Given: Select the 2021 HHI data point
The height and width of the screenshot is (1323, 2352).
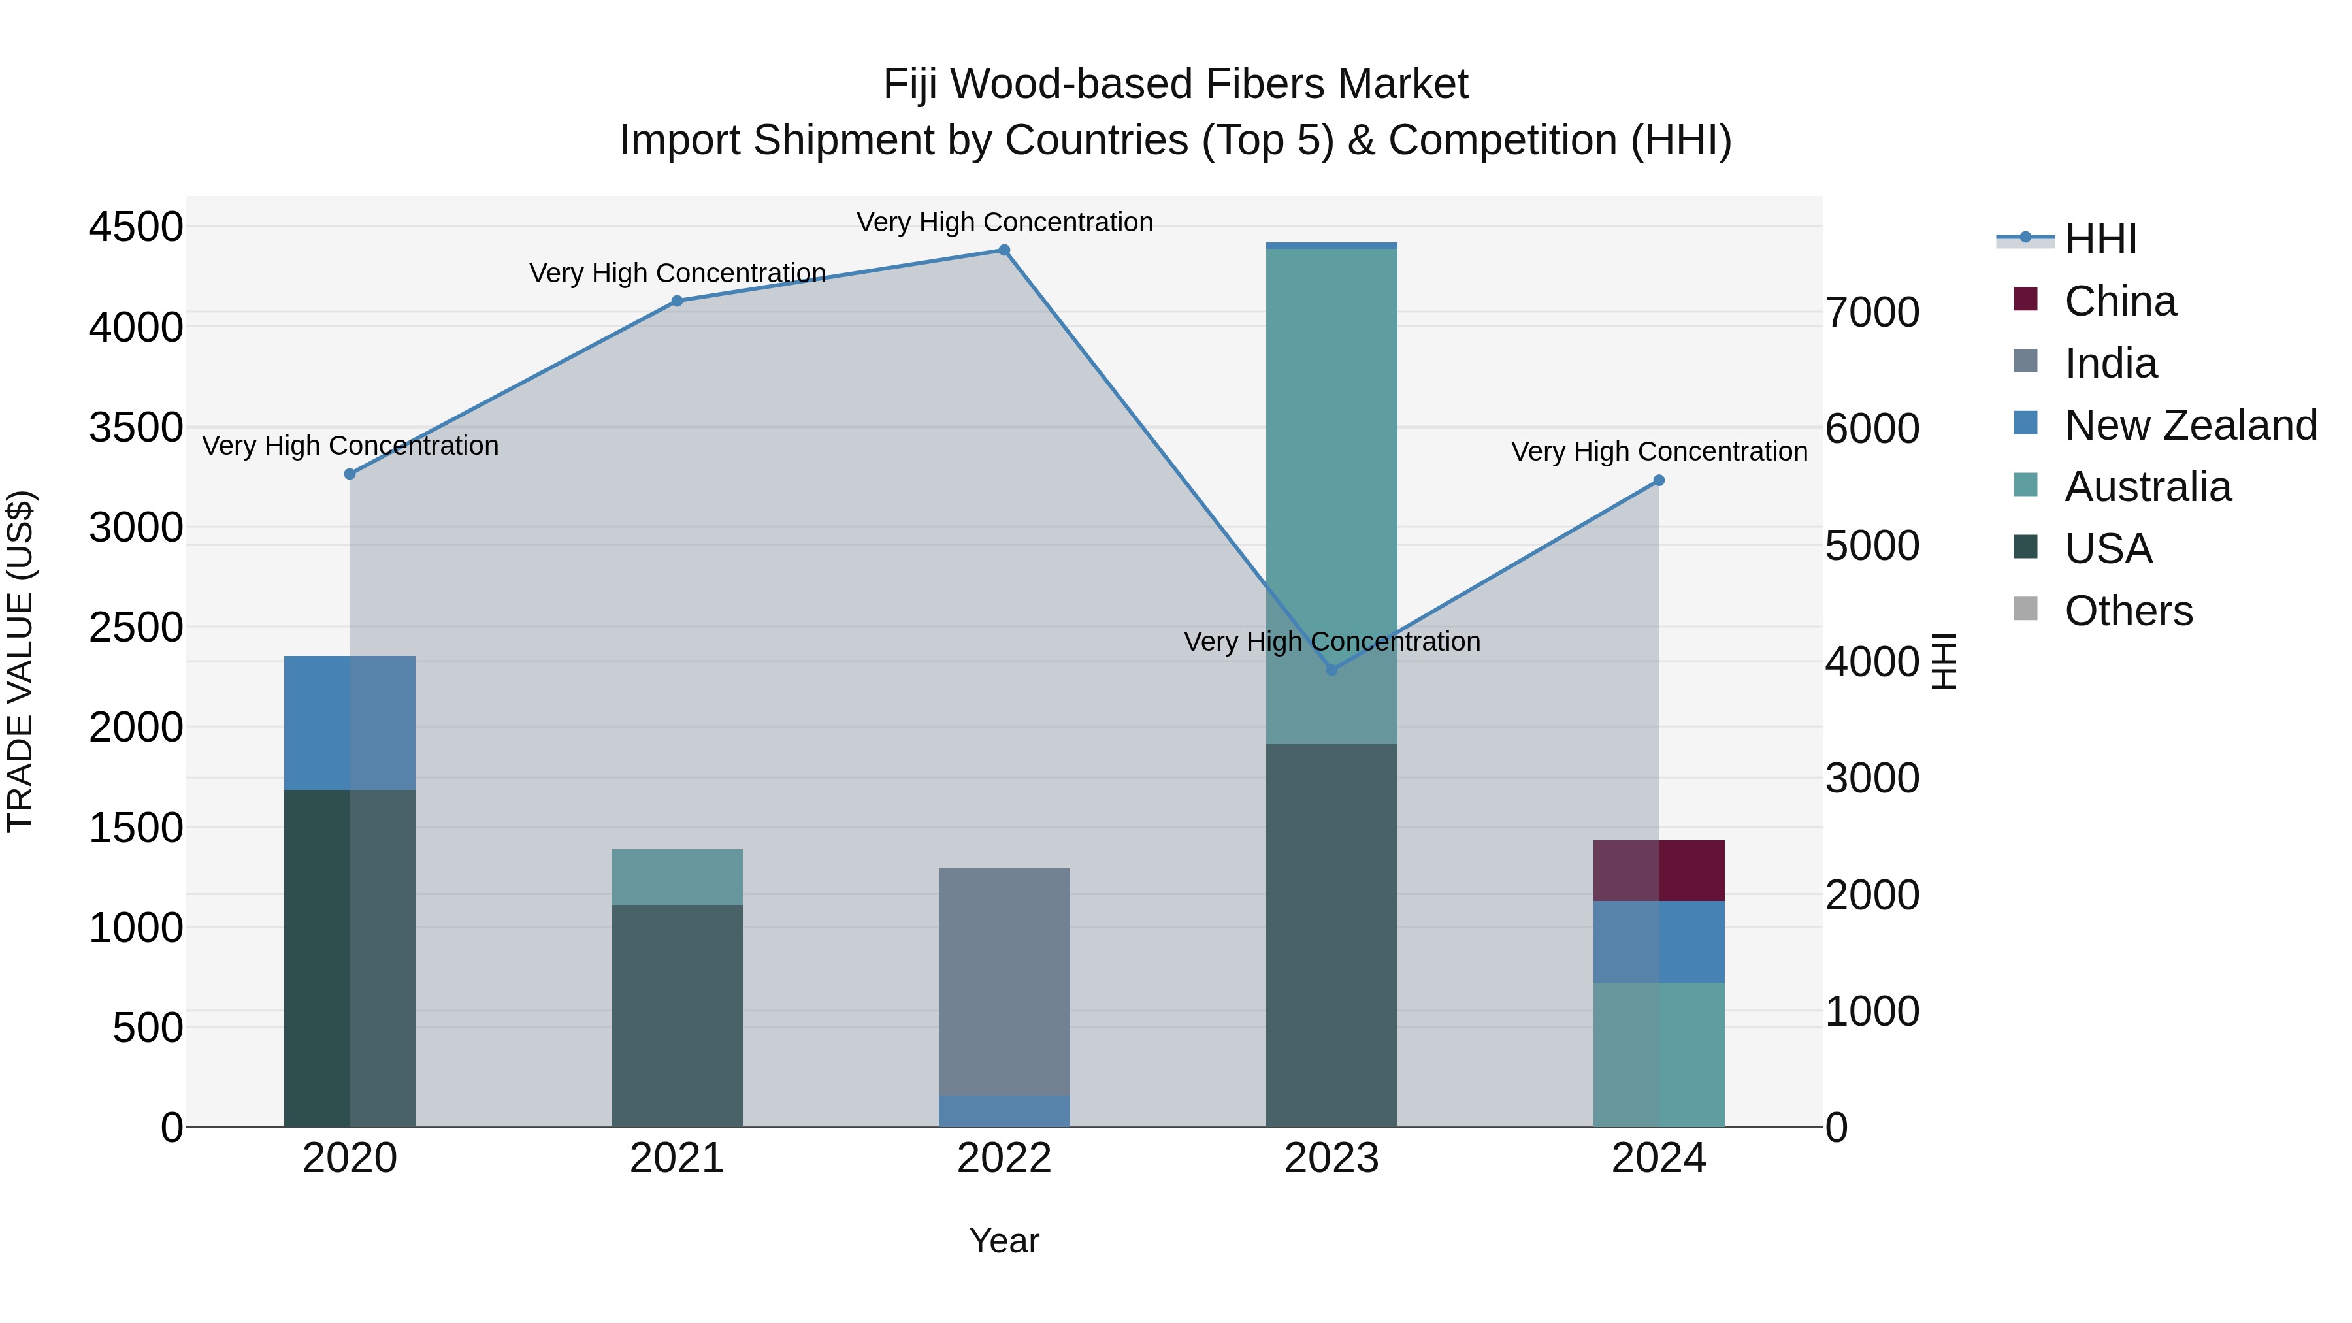Looking at the screenshot, I should pyautogui.click(x=678, y=301).
